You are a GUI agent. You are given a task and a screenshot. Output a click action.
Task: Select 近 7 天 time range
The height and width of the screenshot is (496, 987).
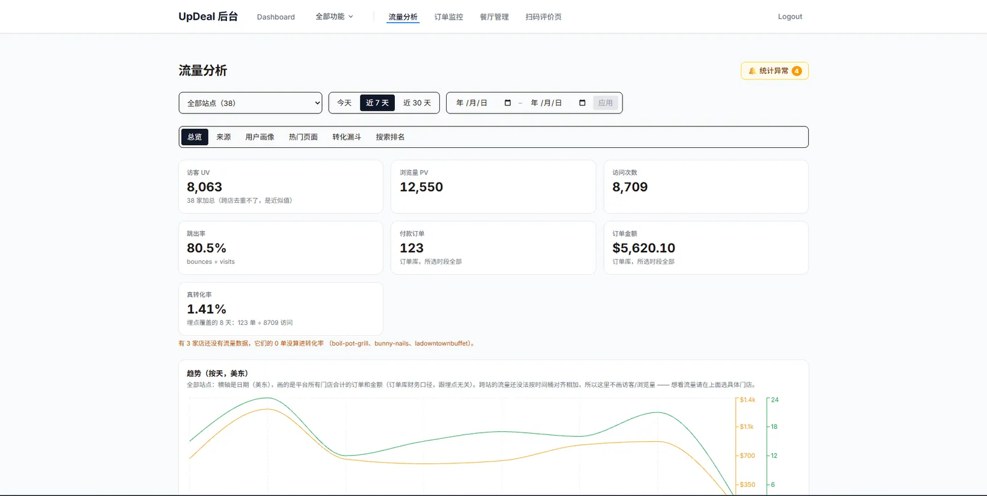tap(378, 103)
